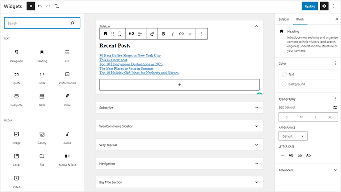Screen dimensions: 341x192
Task: Switch to the Sidebar settings tab
Action: pos(284,19)
